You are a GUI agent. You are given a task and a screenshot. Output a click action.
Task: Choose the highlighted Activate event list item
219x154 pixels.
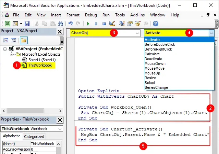click(x=179, y=40)
